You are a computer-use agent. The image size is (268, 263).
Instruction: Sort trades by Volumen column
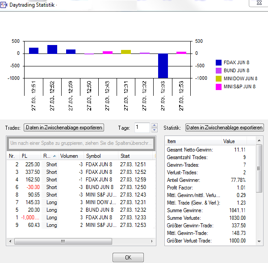coord(69,156)
